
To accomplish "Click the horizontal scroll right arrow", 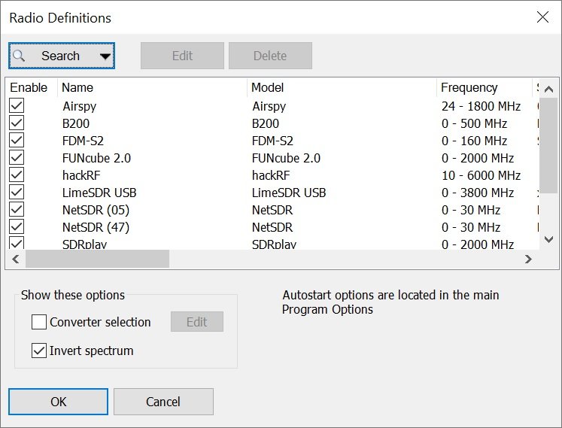I will click(528, 259).
